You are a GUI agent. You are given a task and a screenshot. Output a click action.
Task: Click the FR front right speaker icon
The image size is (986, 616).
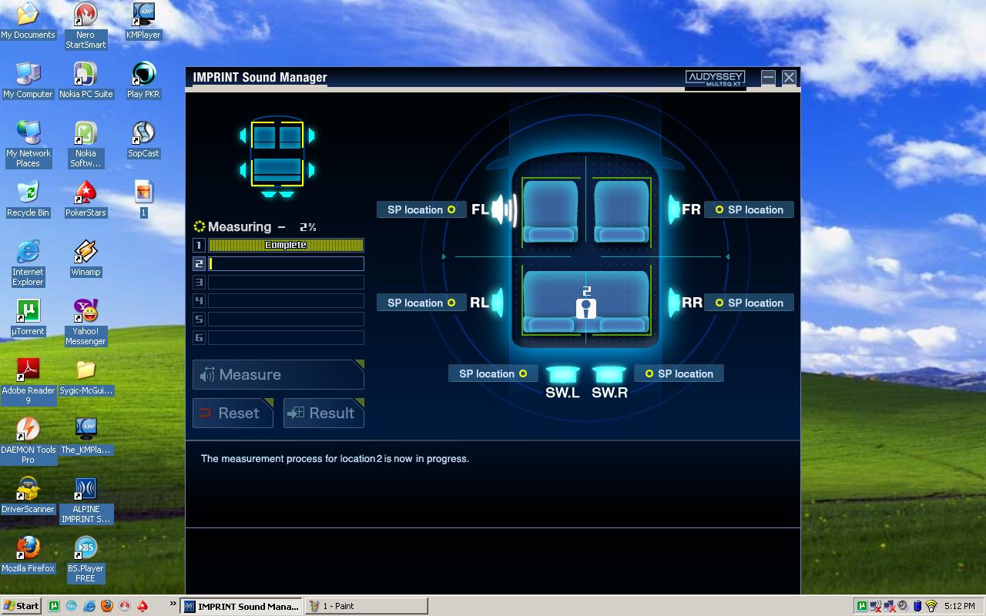pyautogui.click(x=674, y=209)
